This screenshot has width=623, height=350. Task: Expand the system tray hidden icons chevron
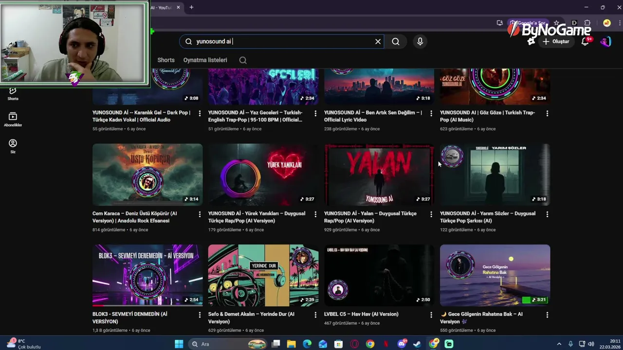(559, 344)
